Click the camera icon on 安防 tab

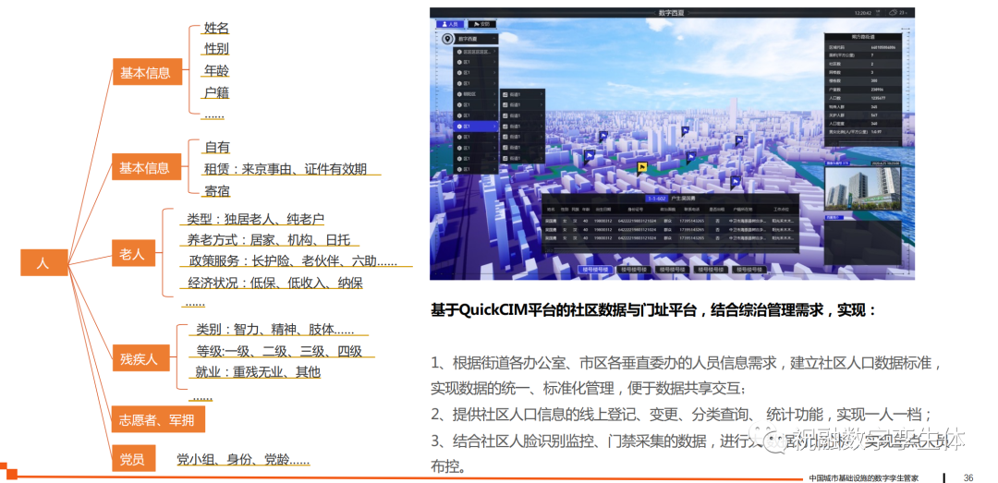(475, 24)
